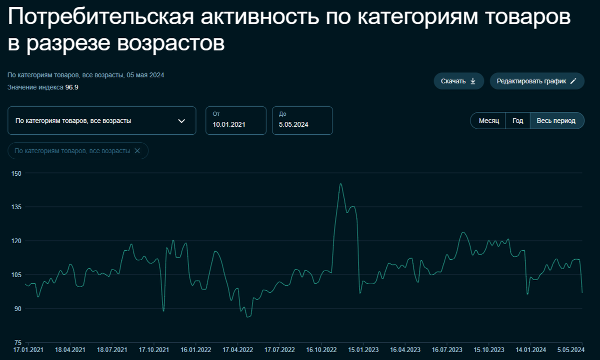The height and width of the screenshot is (360, 600).
Task: Click the 'Значение индекса 96.9' text
Action: click(x=43, y=87)
